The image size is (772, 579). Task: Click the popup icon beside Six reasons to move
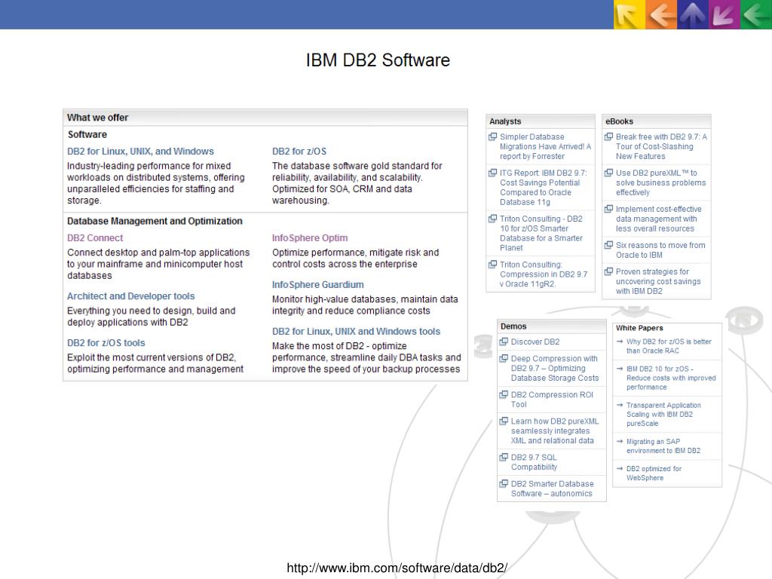608,245
